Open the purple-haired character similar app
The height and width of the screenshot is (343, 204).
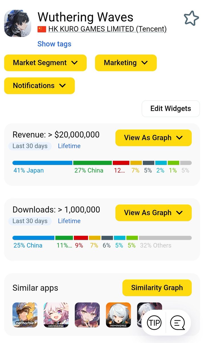(87, 315)
